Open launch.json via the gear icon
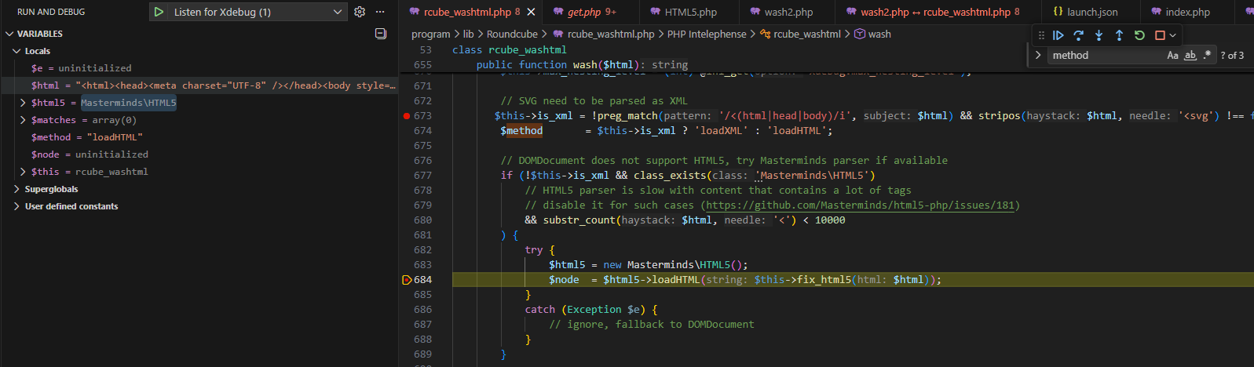Screen dimensions: 1254x367 tap(360, 12)
